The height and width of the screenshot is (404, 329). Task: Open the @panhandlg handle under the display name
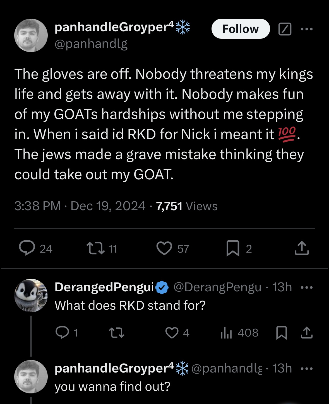tap(91, 43)
